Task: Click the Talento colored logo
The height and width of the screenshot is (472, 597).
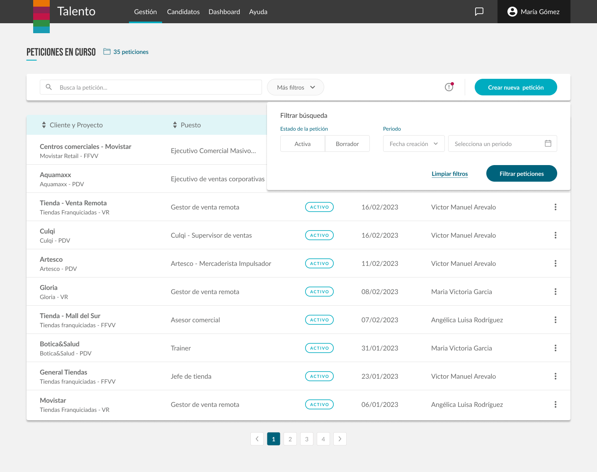Action: point(41,16)
